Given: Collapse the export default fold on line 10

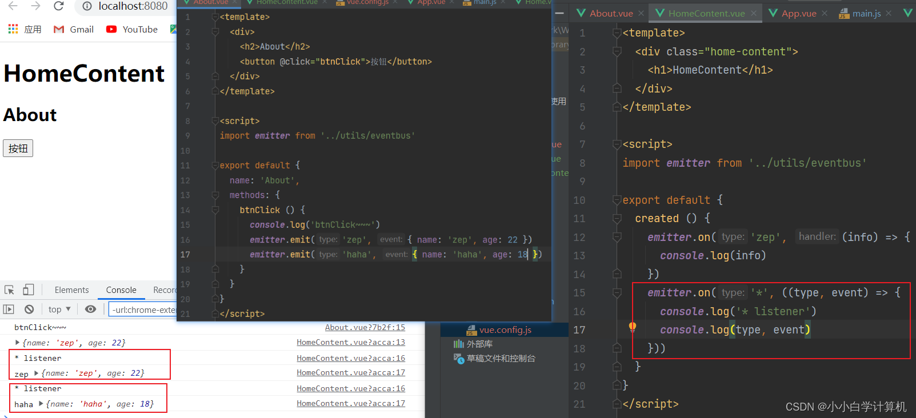Looking at the screenshot, I should (617, 200).
